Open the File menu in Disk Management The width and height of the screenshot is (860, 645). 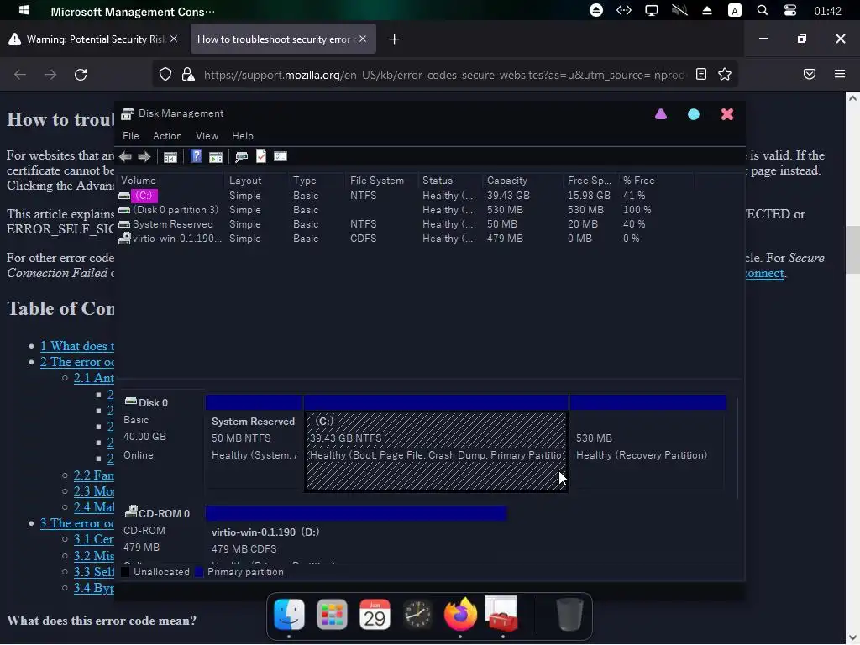pos(130,136)
